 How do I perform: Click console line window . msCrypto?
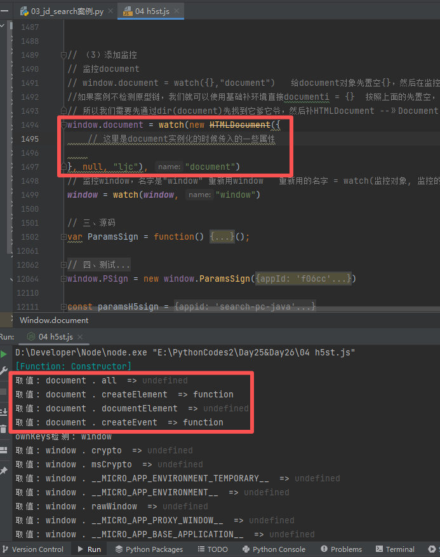click(x=109, y=464)
